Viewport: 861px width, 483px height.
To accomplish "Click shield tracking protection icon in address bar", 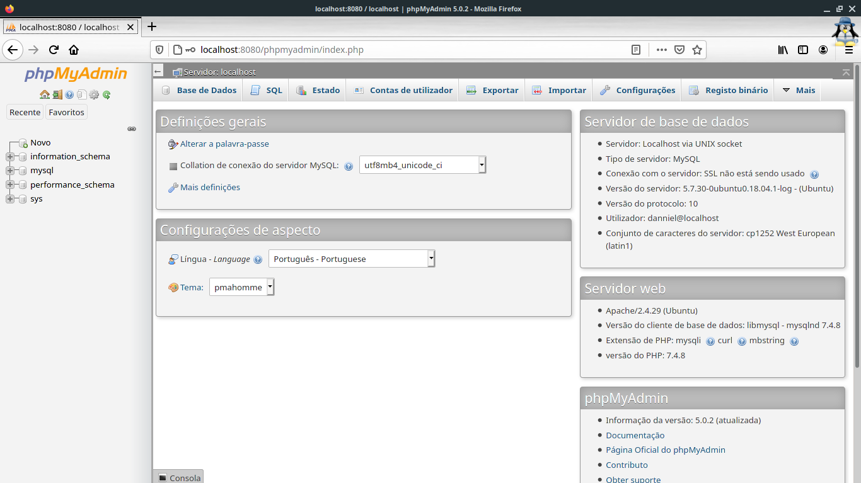I will [159, 50].
